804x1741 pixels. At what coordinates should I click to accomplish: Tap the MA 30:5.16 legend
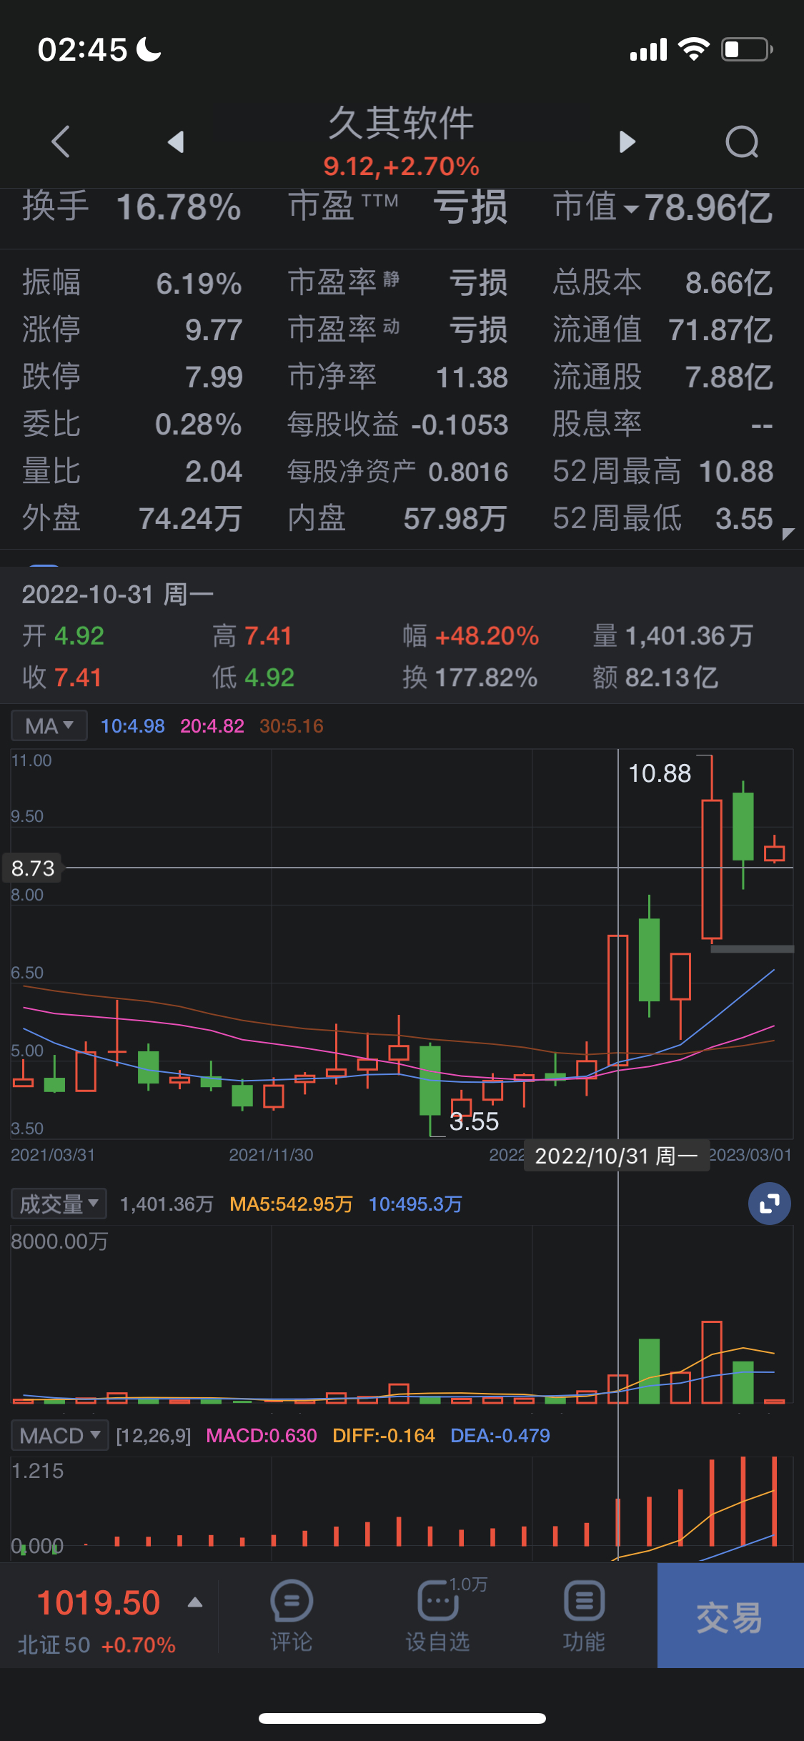pyautogui.click(x=292, y=726)
